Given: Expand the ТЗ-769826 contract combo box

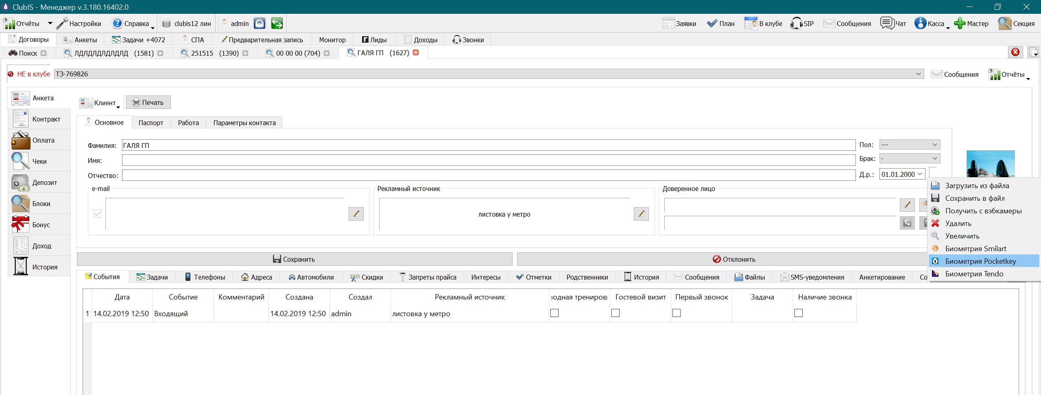Looking at the screenshot, I should [x=489, y=74].
